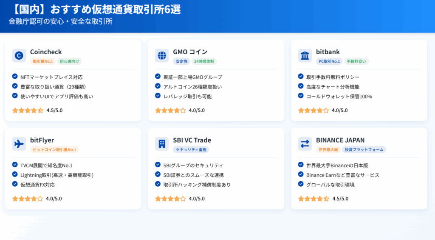Image resolution: width=435 pixels, height=240 pixels.
Task: Click the bitFlyer airplane icon
Action: [19, 144]
